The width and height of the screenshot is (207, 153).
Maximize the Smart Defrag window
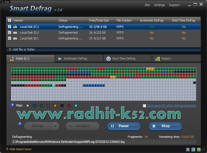[195, 4]
